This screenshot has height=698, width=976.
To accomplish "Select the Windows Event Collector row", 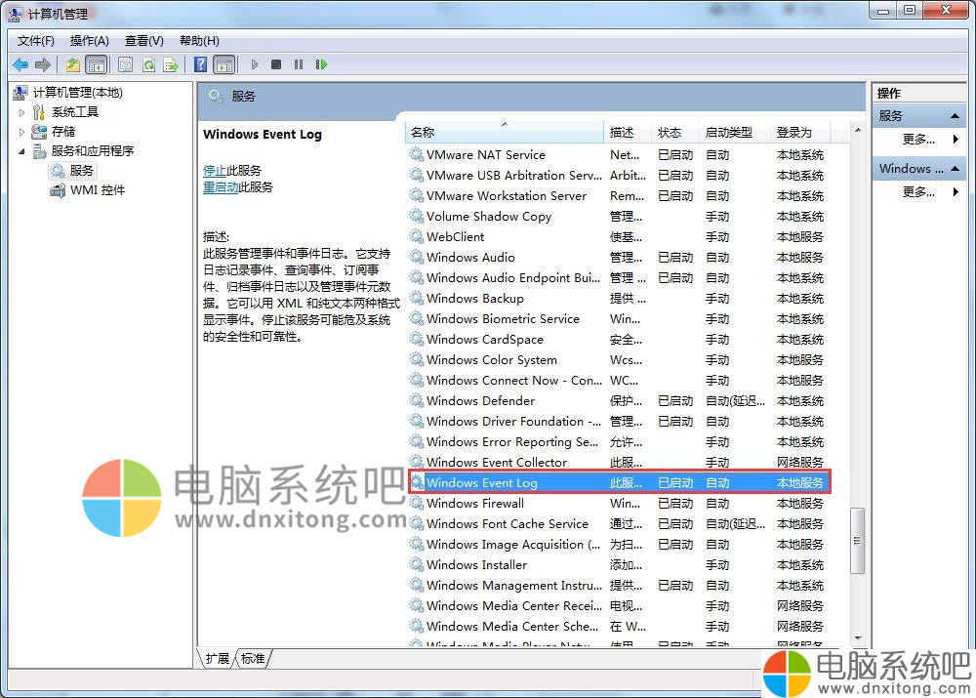I will pos(619,462).
